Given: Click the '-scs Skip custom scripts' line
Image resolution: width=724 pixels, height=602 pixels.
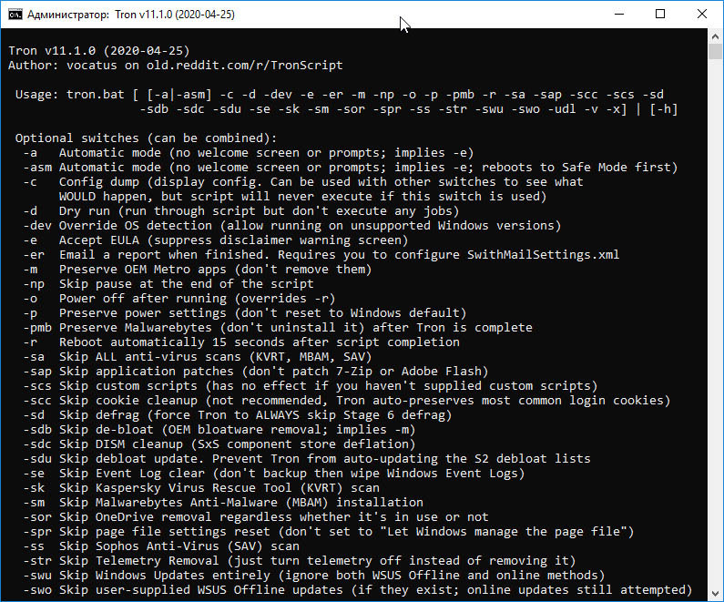Looking at the screenshot, I should (x=311, y=385).
